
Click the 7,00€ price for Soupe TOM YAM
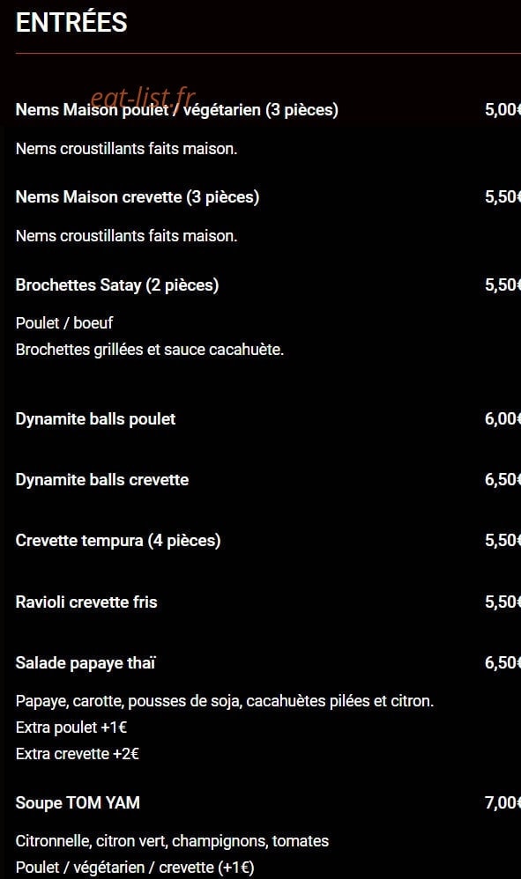502,802
